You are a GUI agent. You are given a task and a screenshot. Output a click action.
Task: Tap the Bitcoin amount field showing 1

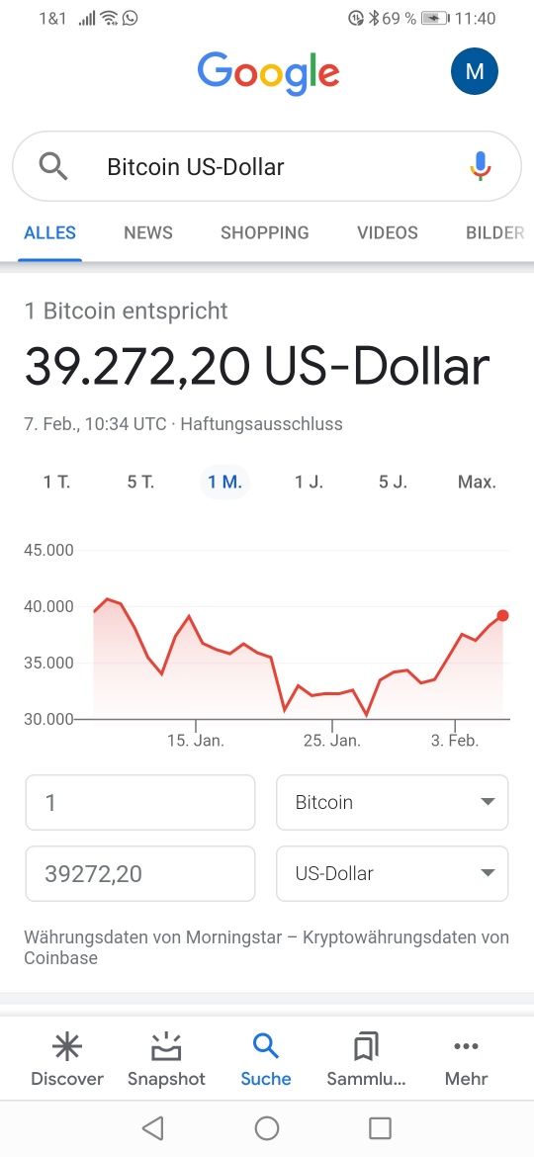tap(140, 802)
